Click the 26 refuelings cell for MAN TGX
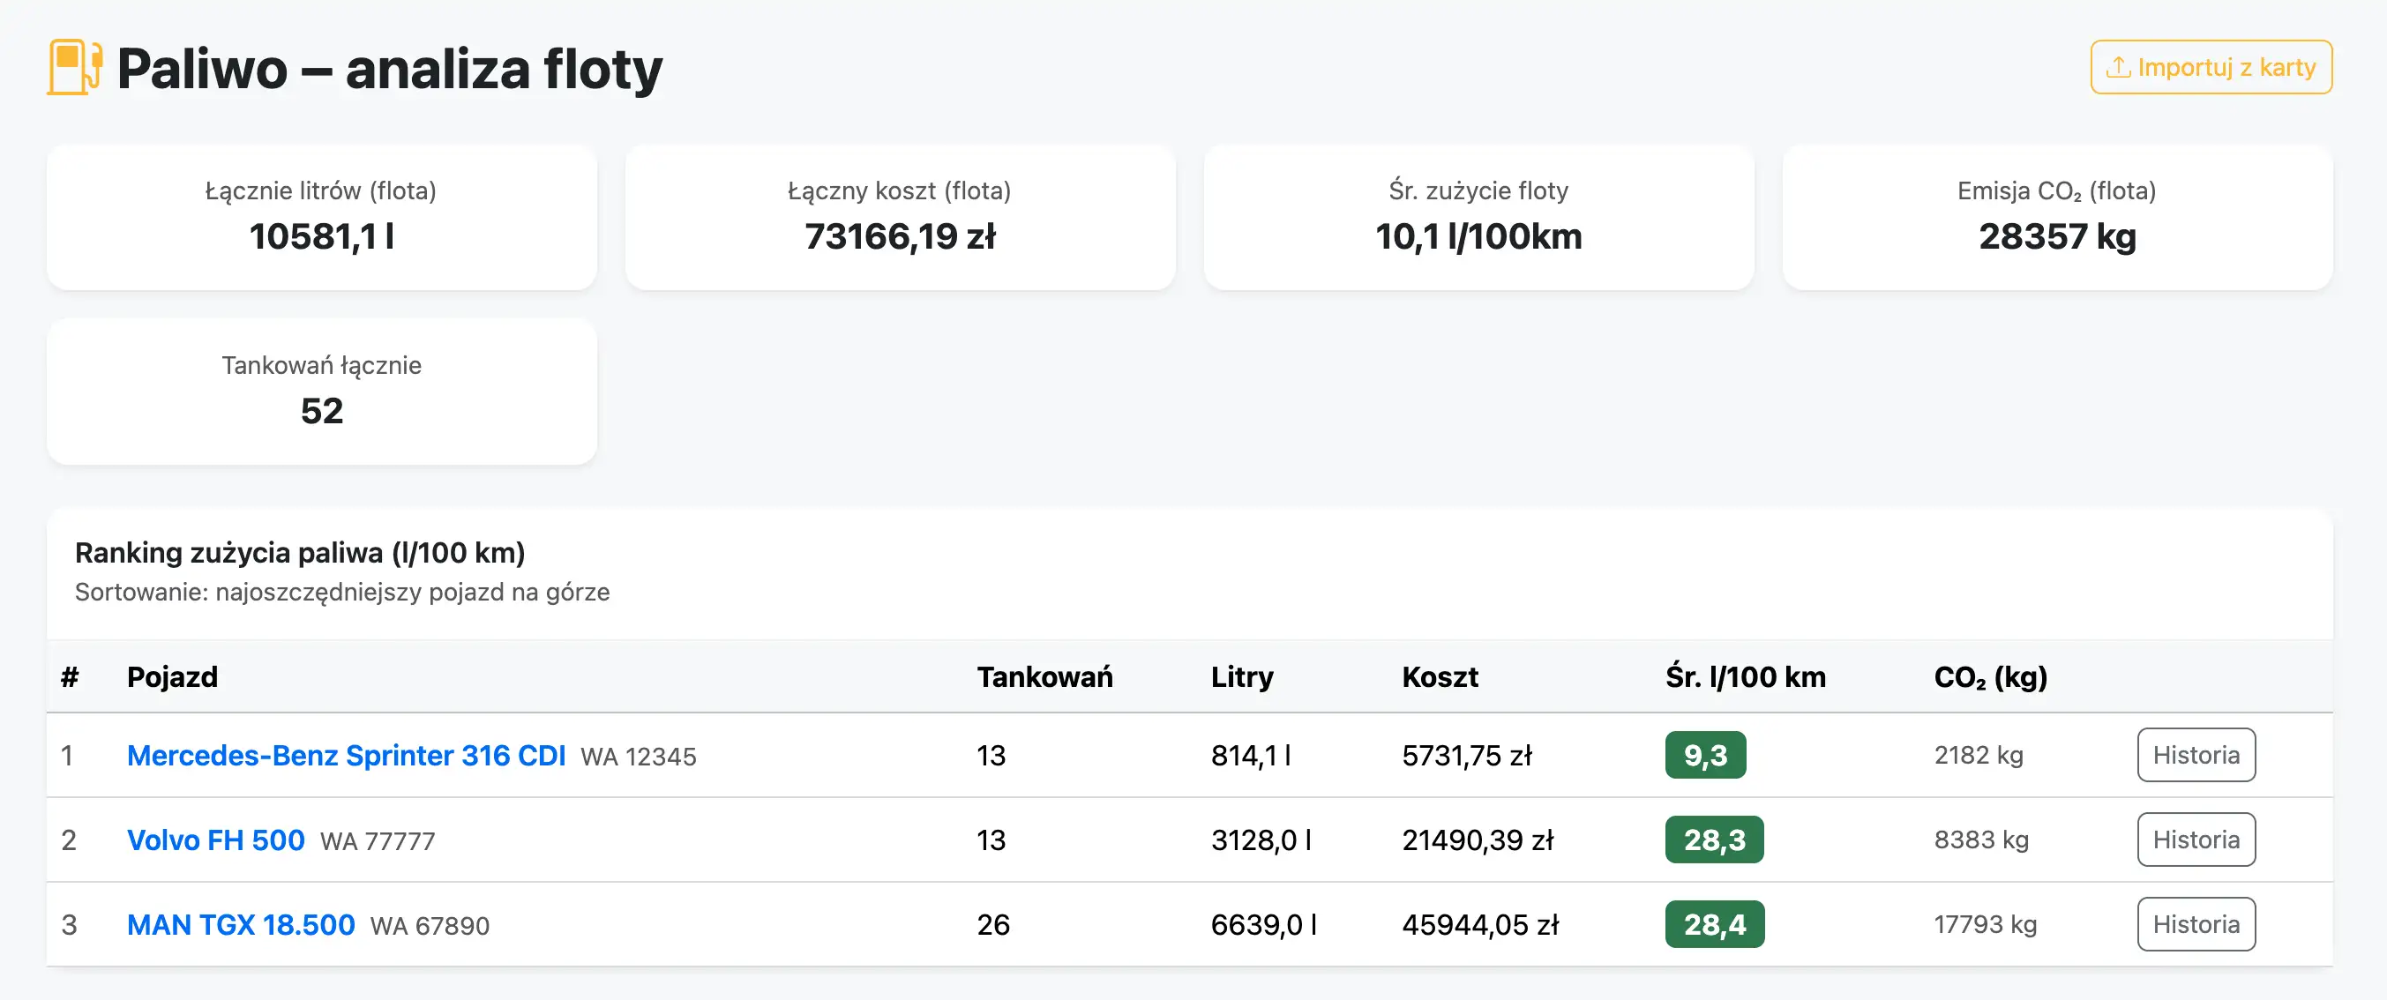The image size is (2387, 1000). pos(992,924)
